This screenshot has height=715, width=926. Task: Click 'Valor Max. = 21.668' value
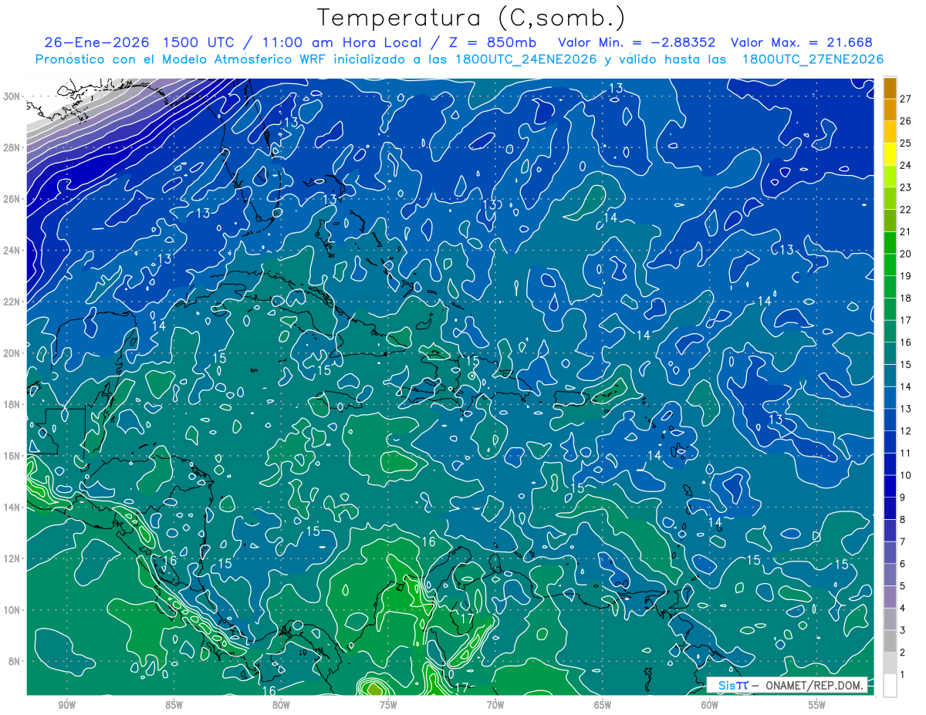coord(802,42)
